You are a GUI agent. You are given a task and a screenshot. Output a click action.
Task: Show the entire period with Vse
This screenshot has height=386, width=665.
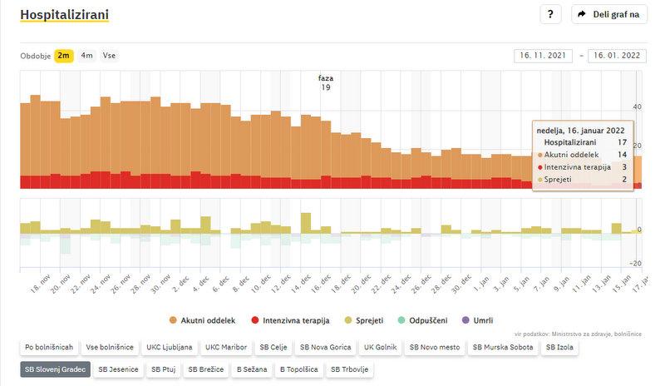(110, 56)
